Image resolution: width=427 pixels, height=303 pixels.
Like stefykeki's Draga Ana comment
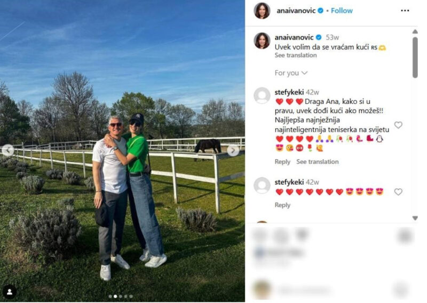(x=398, y=125)
